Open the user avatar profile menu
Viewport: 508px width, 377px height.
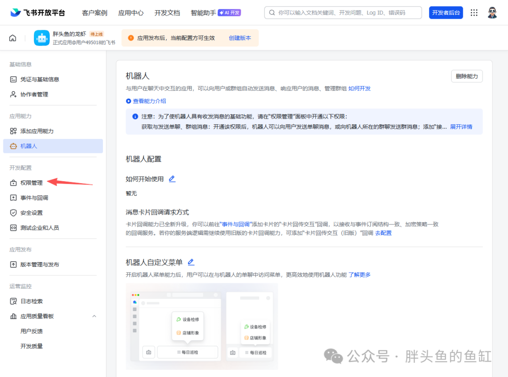492,13
